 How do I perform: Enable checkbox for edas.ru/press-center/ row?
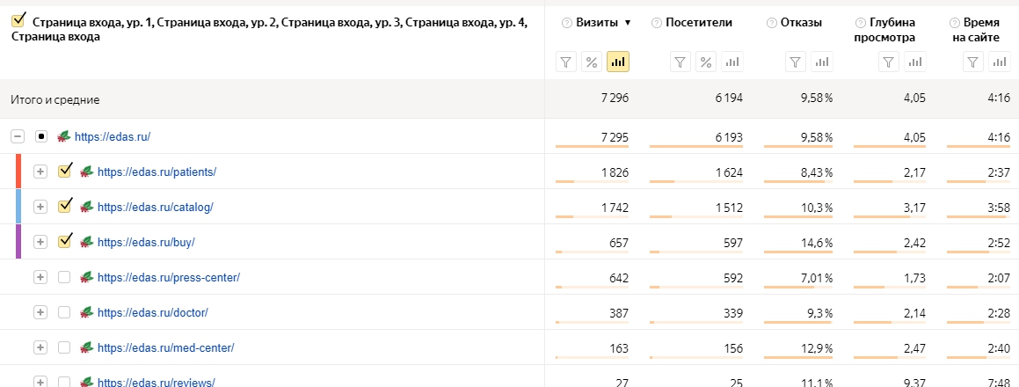point(64,277)
